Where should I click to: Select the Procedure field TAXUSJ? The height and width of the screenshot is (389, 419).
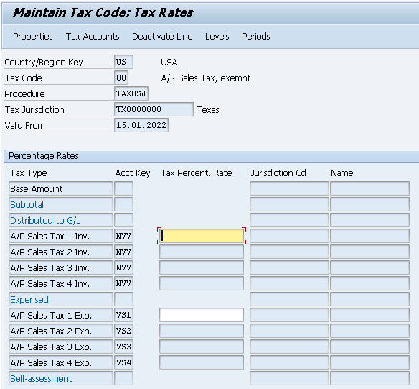pos(131,93)
